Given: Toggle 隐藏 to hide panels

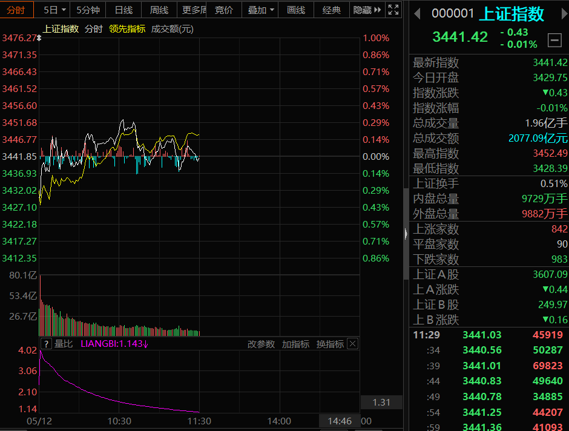Looking at the screenshot, I should click(x=367, y=10).
